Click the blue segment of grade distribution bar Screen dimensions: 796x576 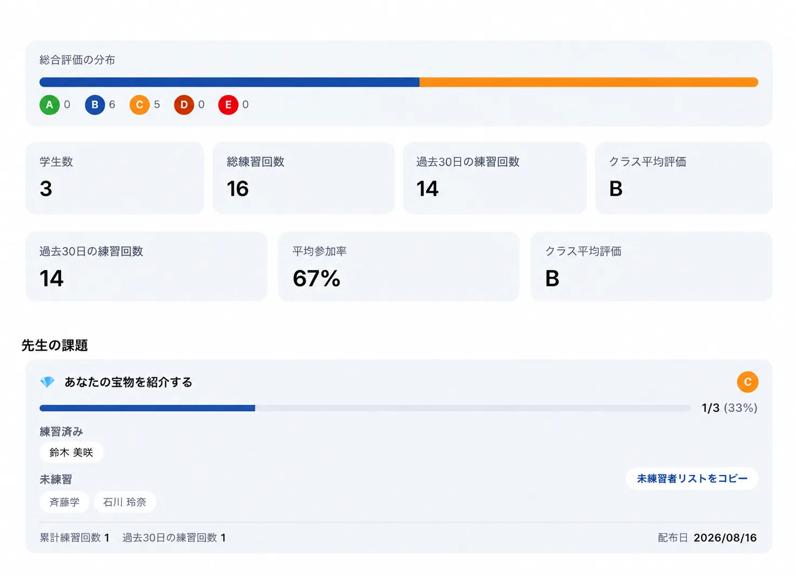point(230,82)
